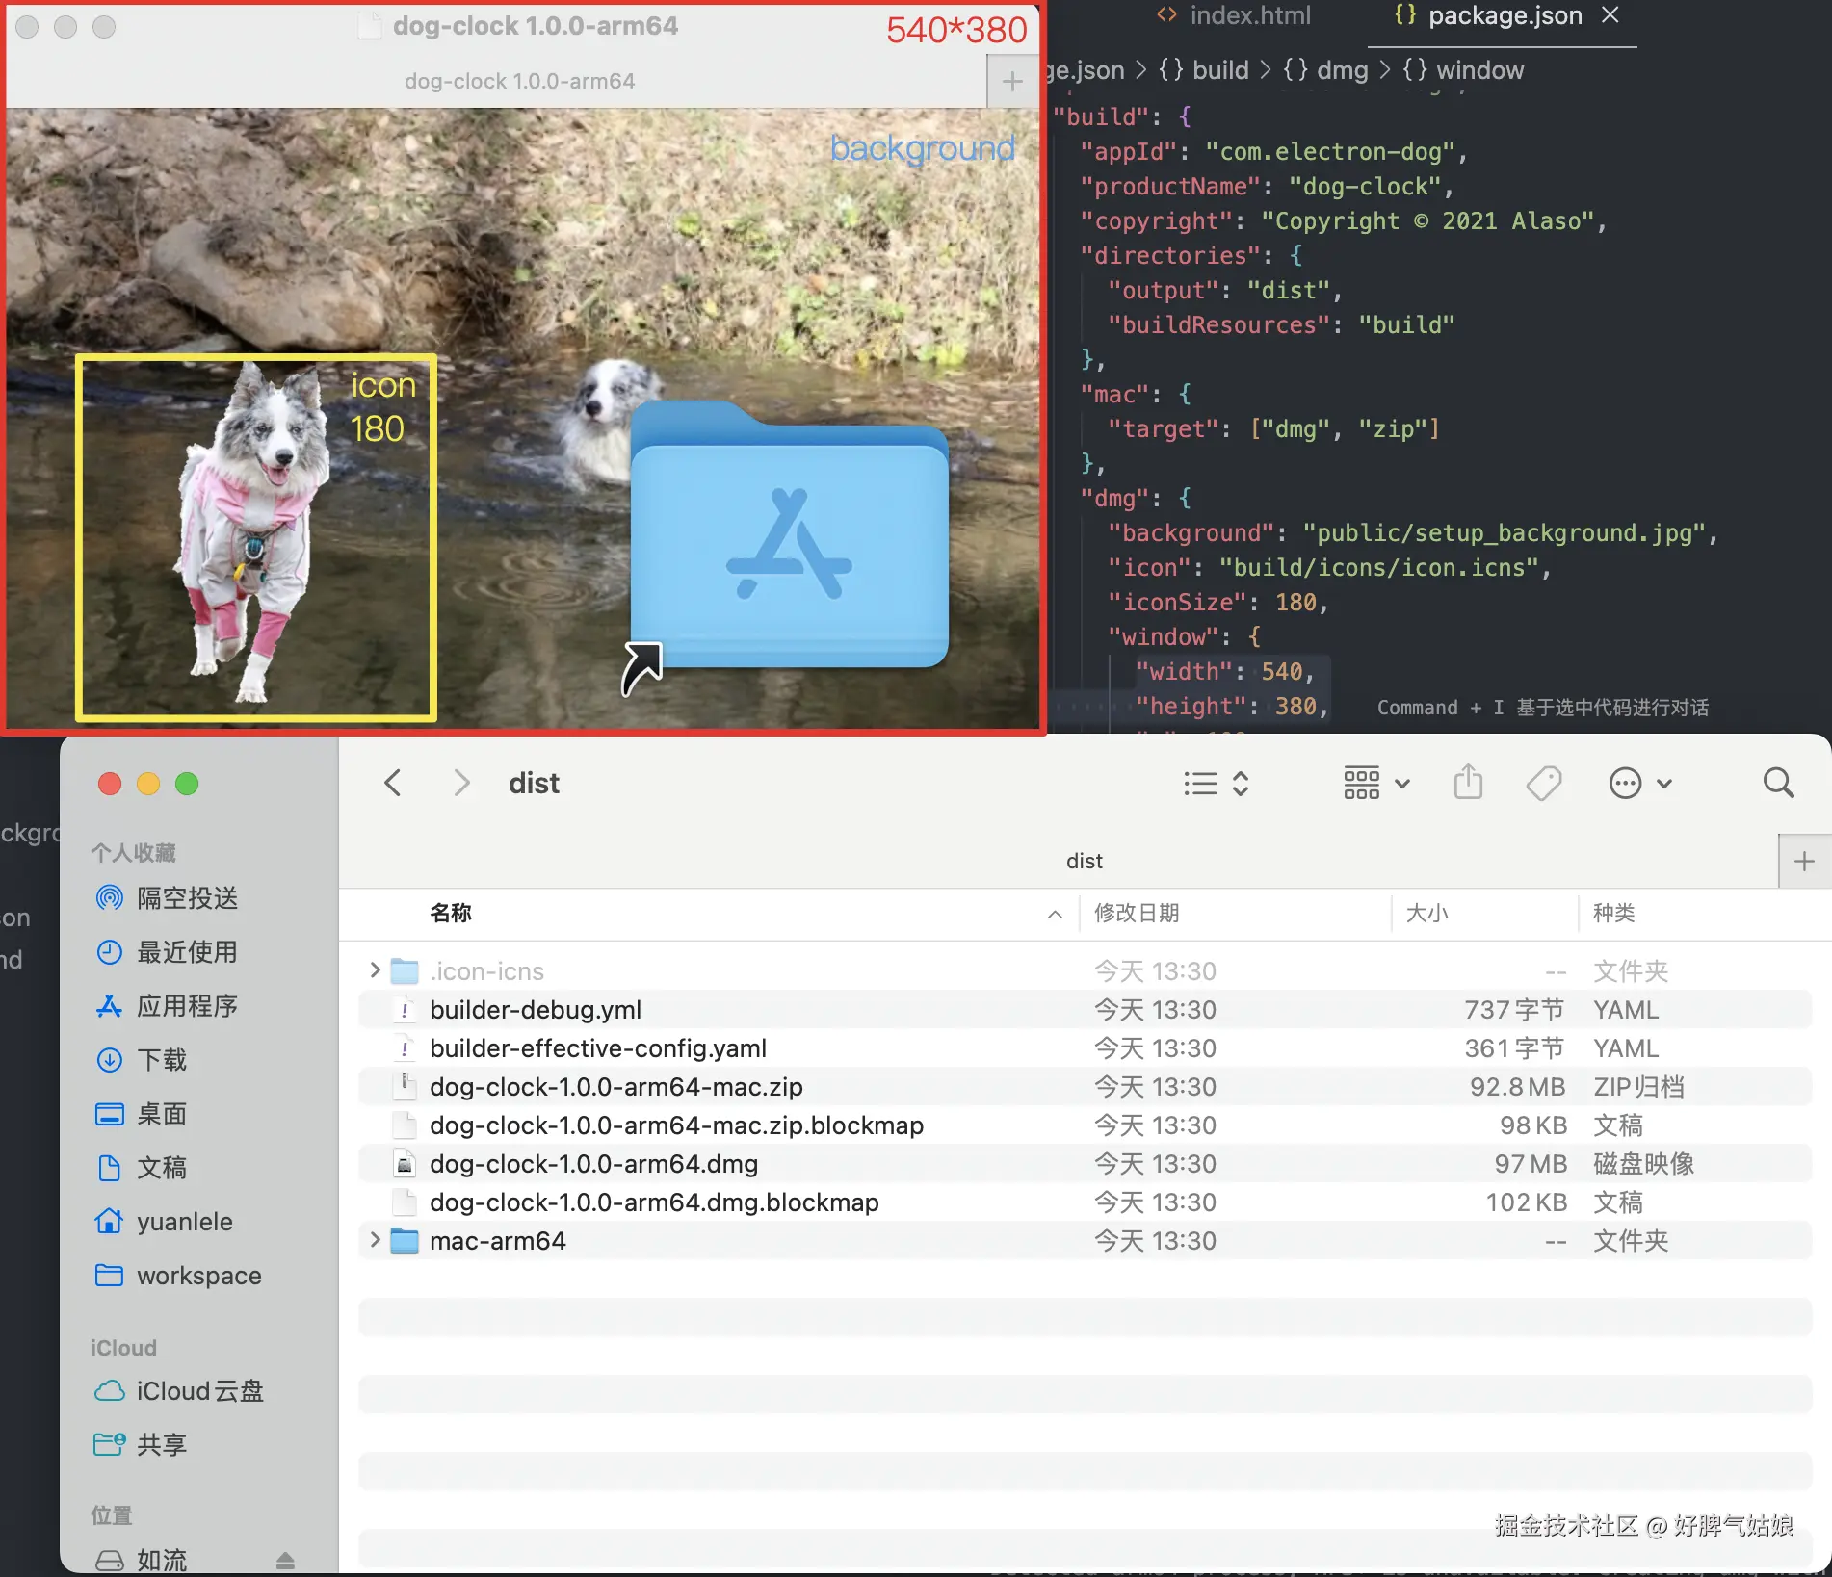Select builder-debug.yml file
This screenshot has height=1577, width=1832.
coord(1085,1010)
